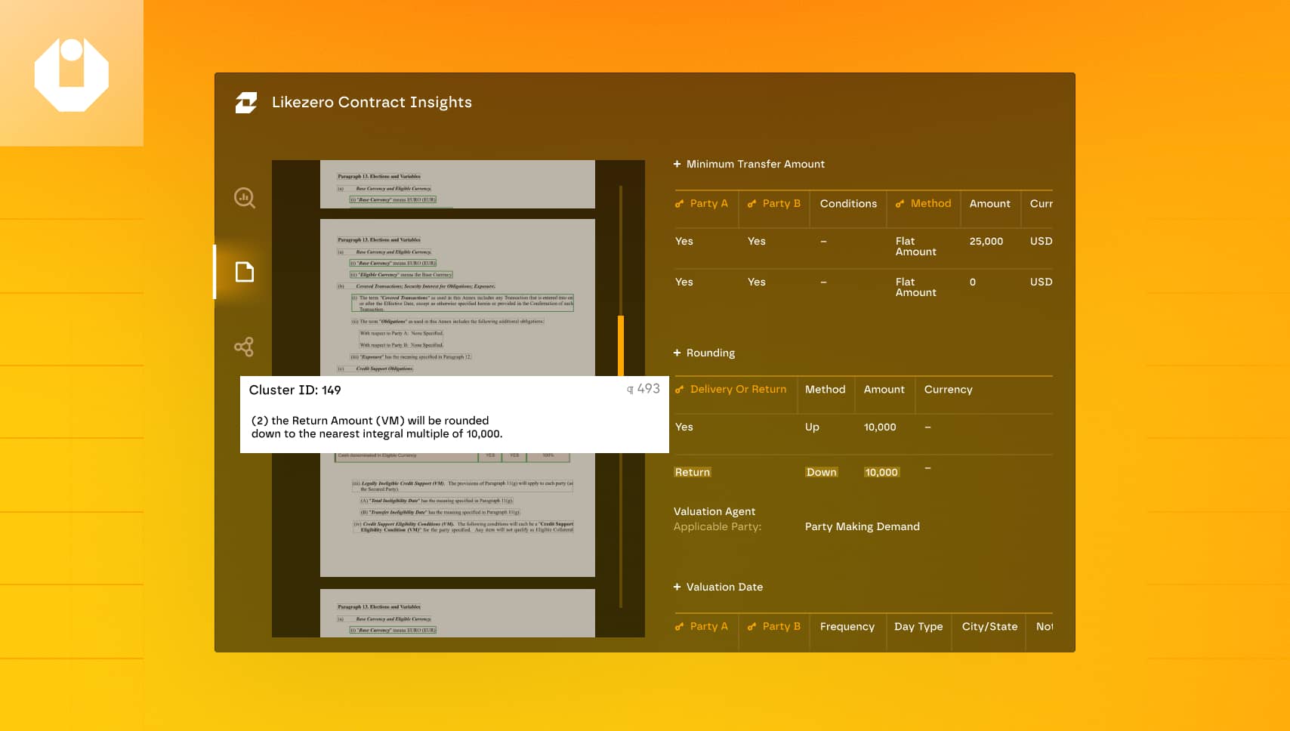This screenshot has height=731, width=1290.
Task: Click the Party Making Demand value
Action: coord(862,527)
